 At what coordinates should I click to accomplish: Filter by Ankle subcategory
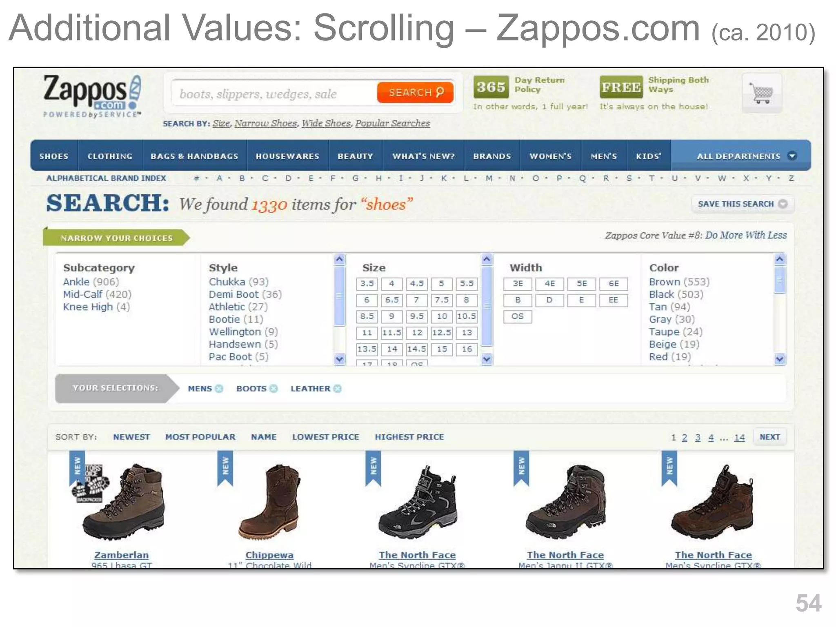[x=91, y=282]
